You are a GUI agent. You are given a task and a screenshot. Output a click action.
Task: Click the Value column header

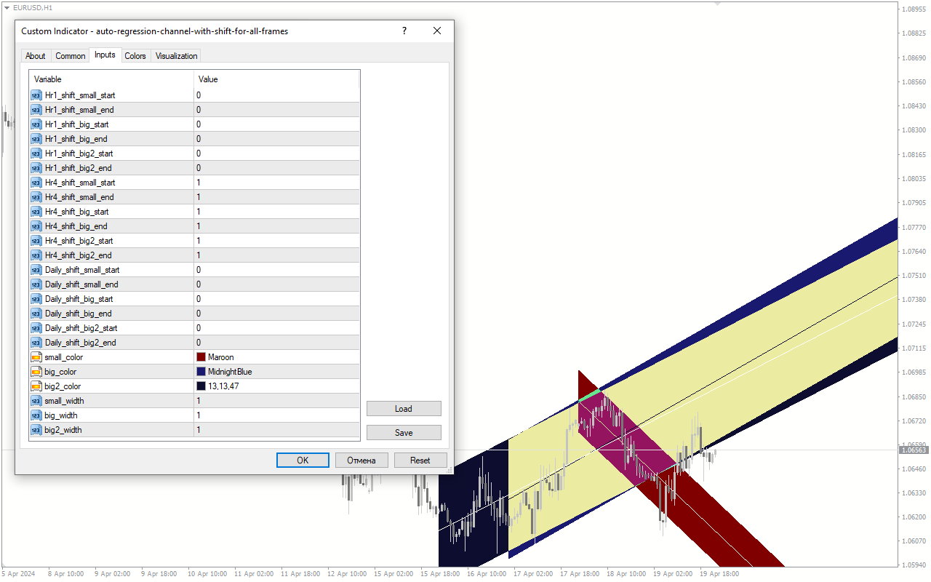tap(276, 79)
